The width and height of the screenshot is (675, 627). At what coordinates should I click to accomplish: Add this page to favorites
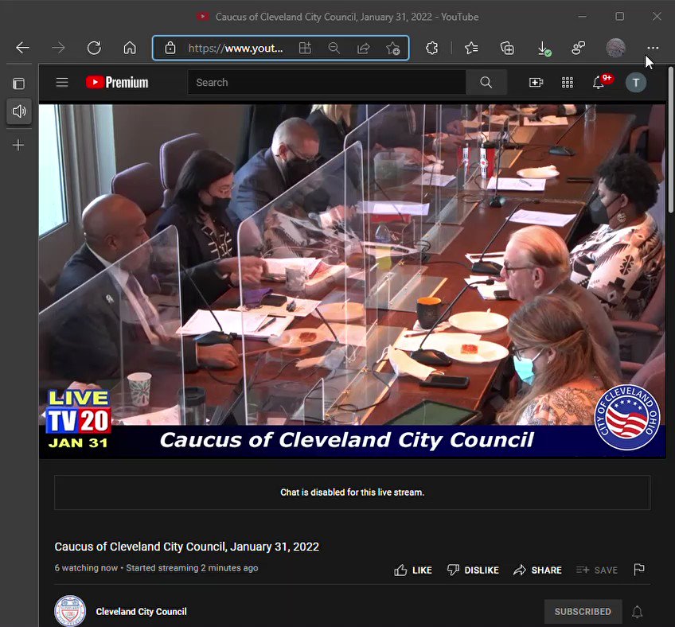click(392, 49)
